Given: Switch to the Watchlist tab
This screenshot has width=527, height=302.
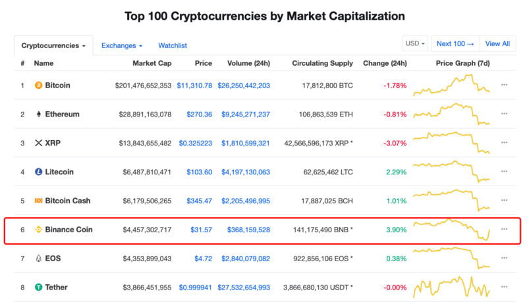Looking at the screenshot, I should click(x=173, y=45).
